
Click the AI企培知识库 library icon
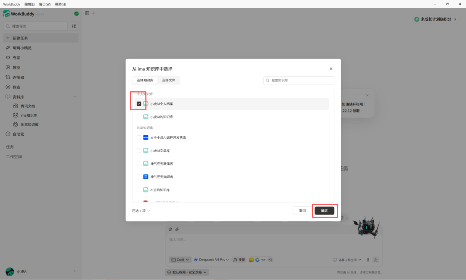click(x=146, y=190)
